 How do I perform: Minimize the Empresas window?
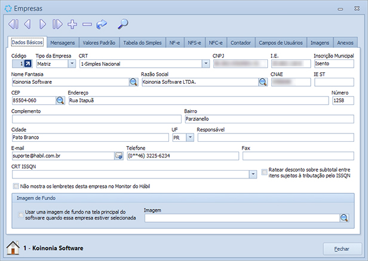[341, 9]
